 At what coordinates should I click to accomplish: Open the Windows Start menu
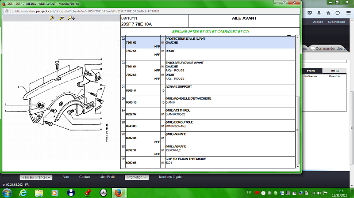tap(7, 193)
